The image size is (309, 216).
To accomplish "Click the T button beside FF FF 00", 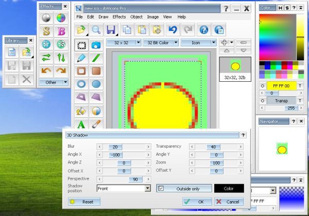I will pyautogui.click(x=300, y=86).
